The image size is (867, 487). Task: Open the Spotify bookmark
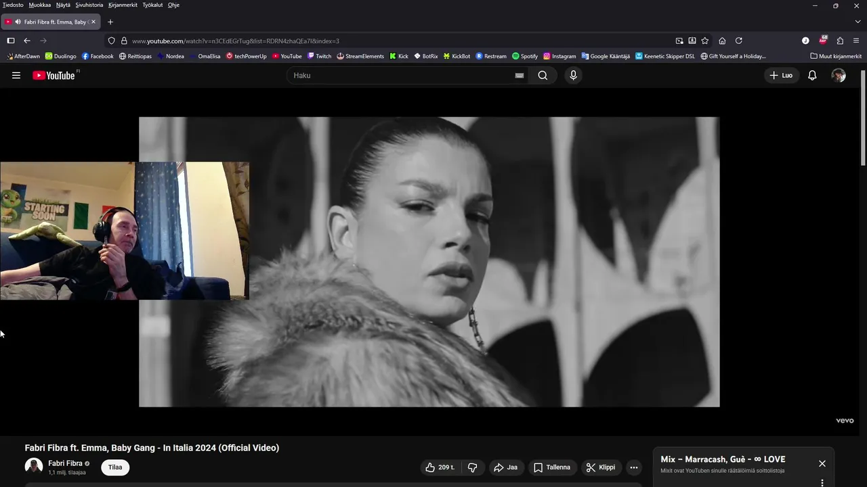[525, 56]
